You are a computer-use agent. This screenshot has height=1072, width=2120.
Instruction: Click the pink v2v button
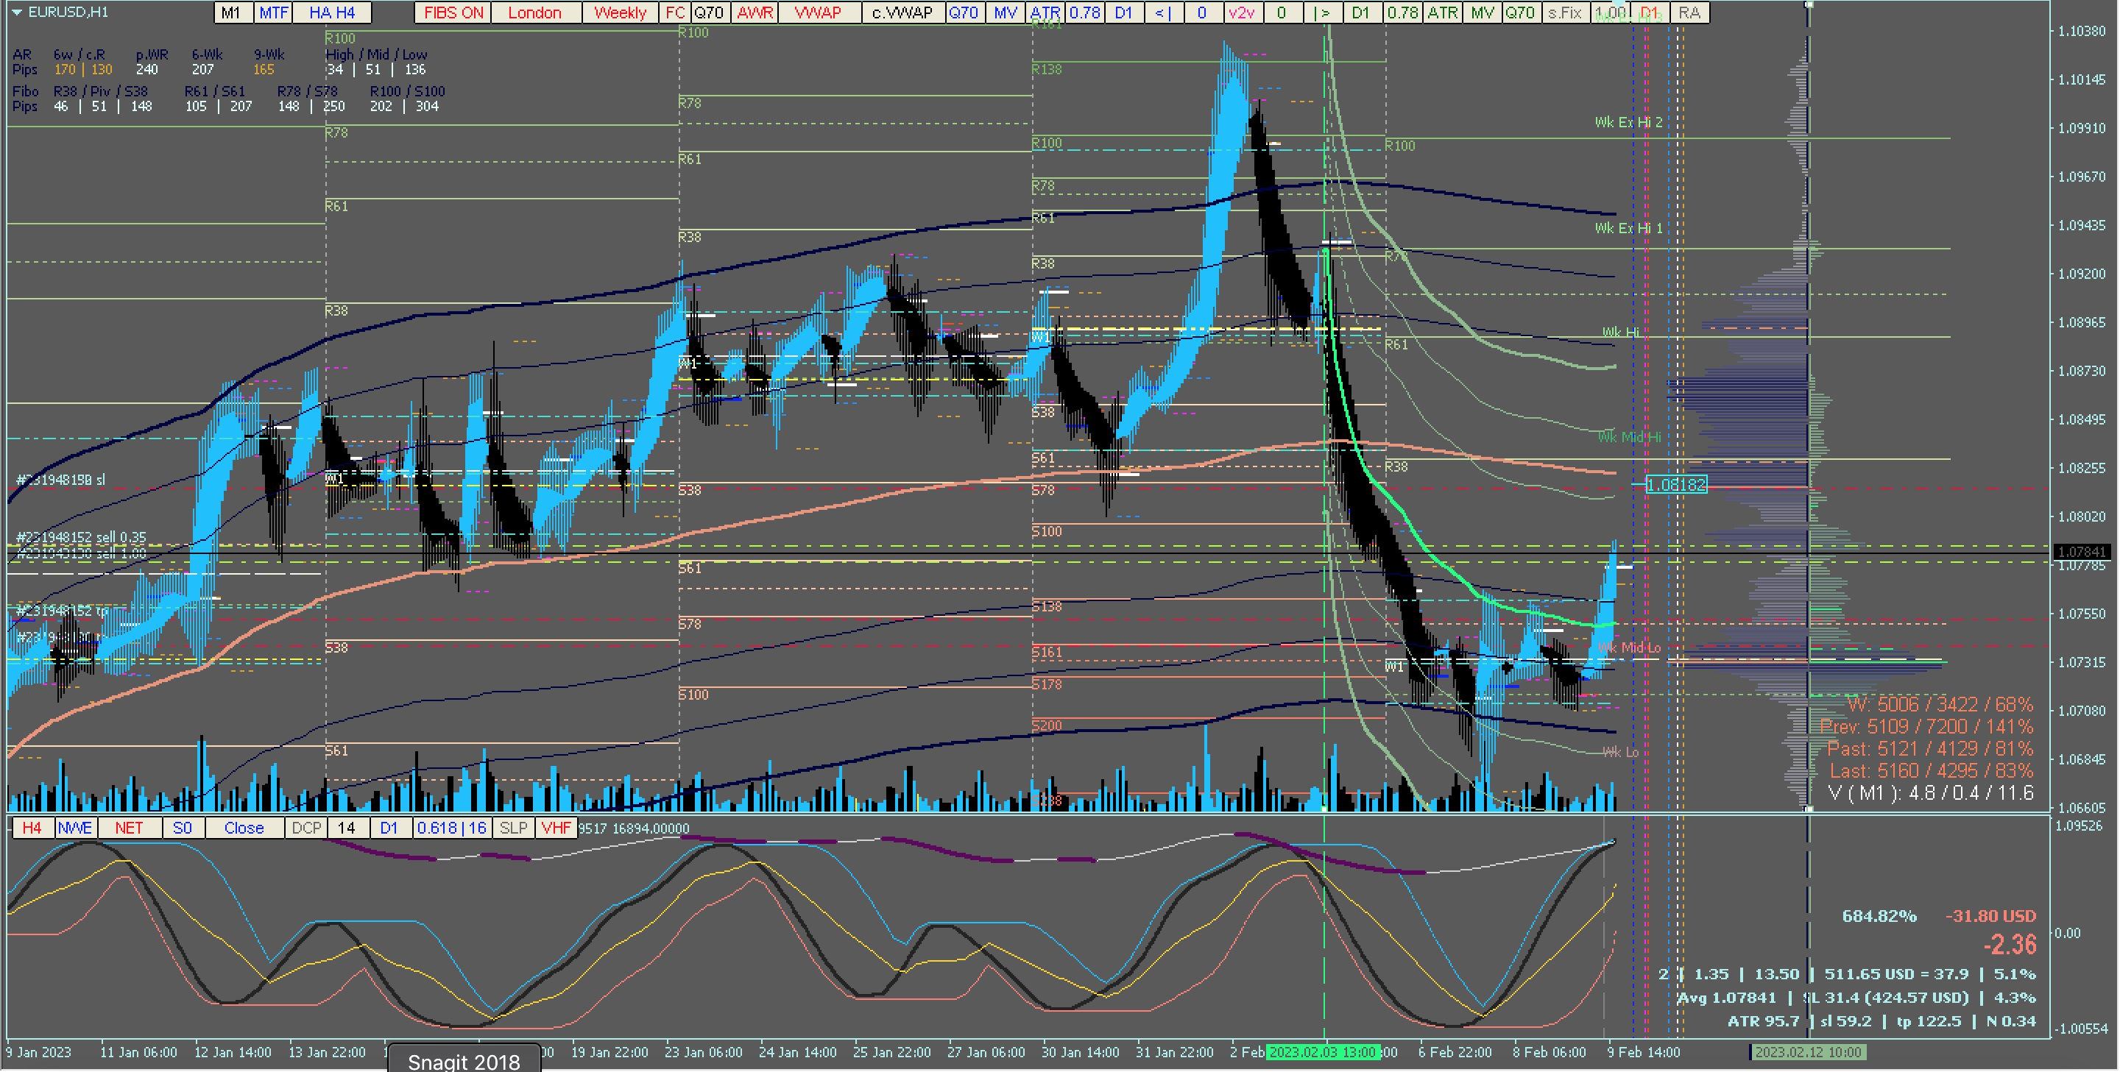point(1241,13)
